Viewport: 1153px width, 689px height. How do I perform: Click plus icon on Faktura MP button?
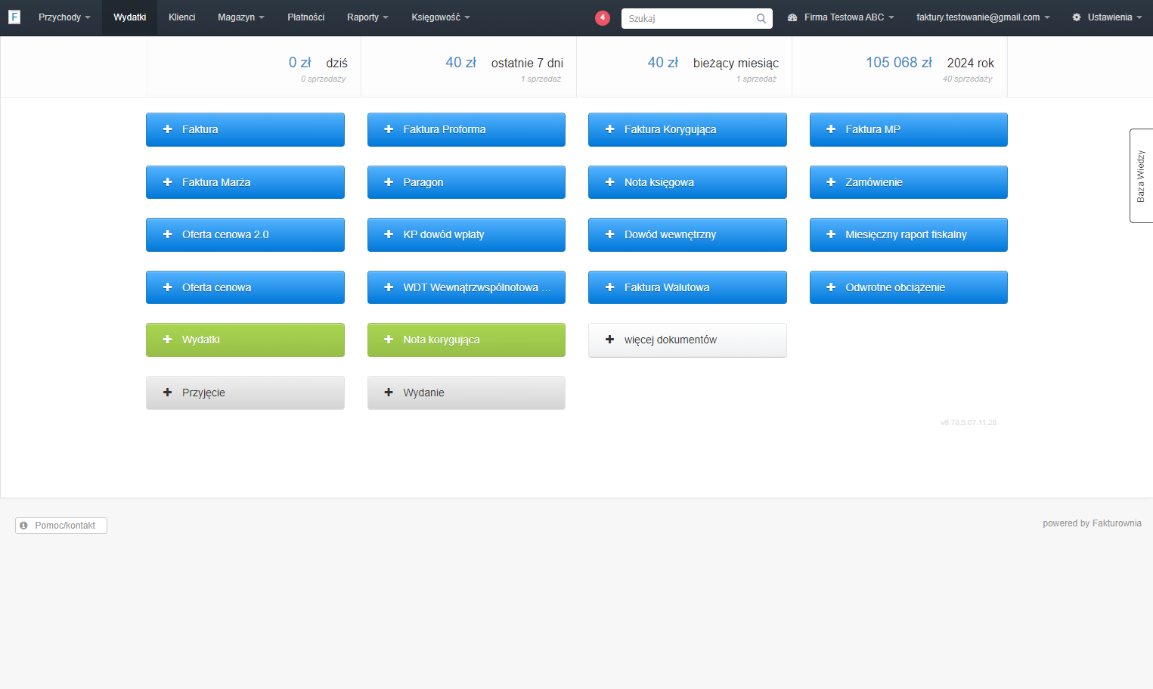point(831,129)
